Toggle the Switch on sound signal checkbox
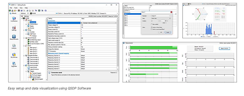The image size is (244, 96). click(x=152, y=29)
